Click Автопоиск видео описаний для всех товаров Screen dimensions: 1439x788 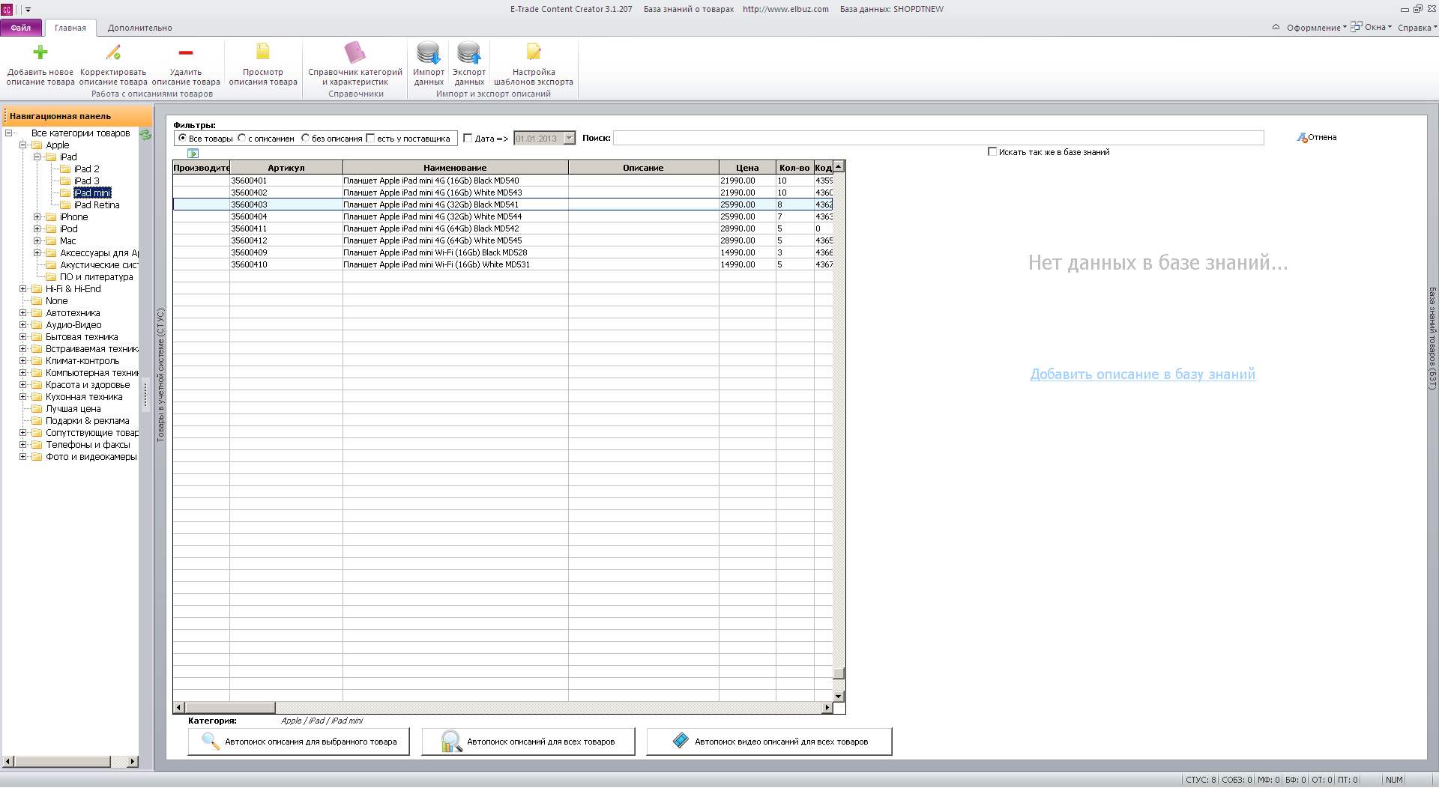coord(769,742)
